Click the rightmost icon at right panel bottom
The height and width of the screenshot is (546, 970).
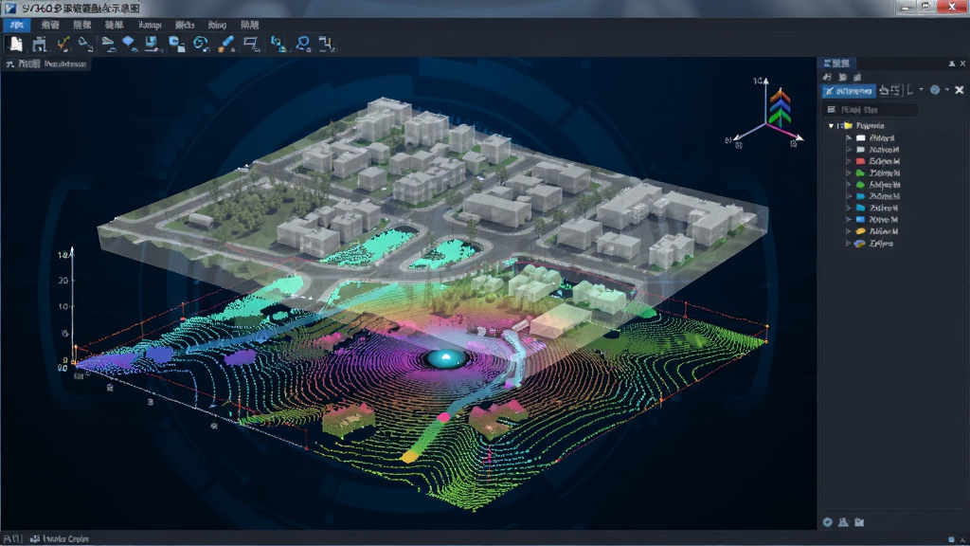pyautogui.click(x=859, y=522)
